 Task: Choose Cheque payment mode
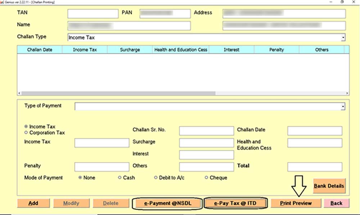[x=206, y=178]
